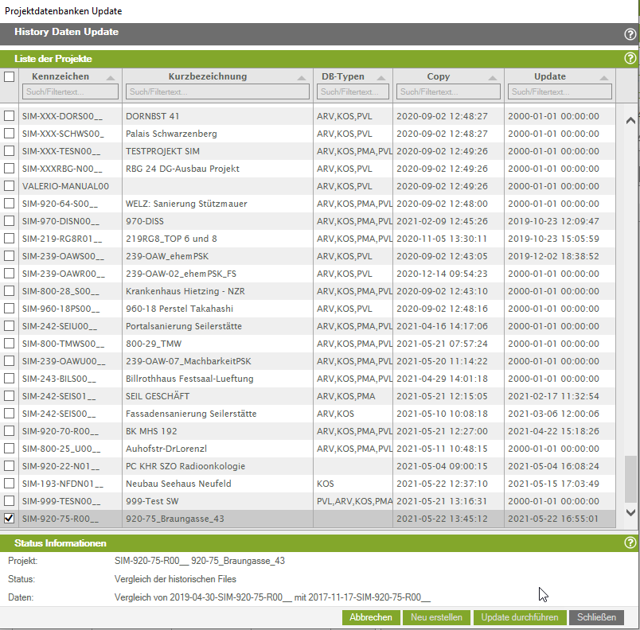Image resolution: width=640 pixels, height=630 pixels.
Task: Open help for History Daten Update header
Action: coord(630,34)
